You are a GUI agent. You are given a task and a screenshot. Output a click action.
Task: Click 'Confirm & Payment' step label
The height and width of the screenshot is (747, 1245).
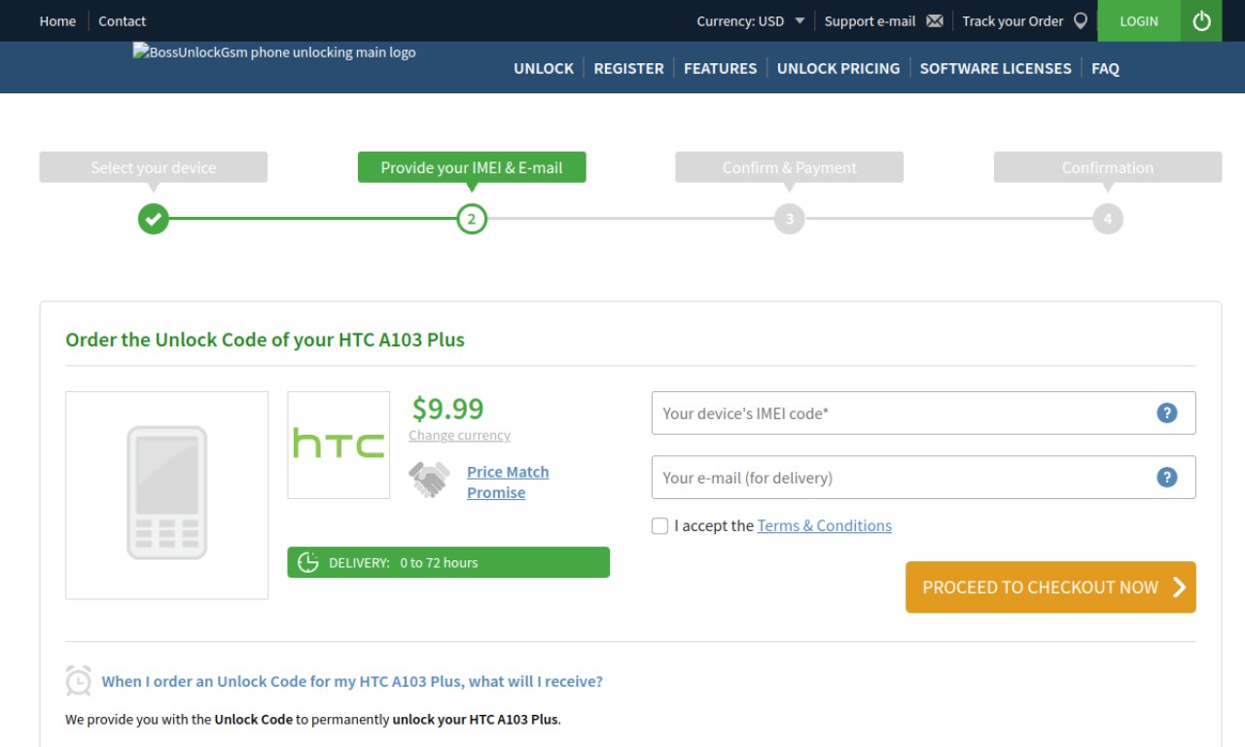coord(790,167)
